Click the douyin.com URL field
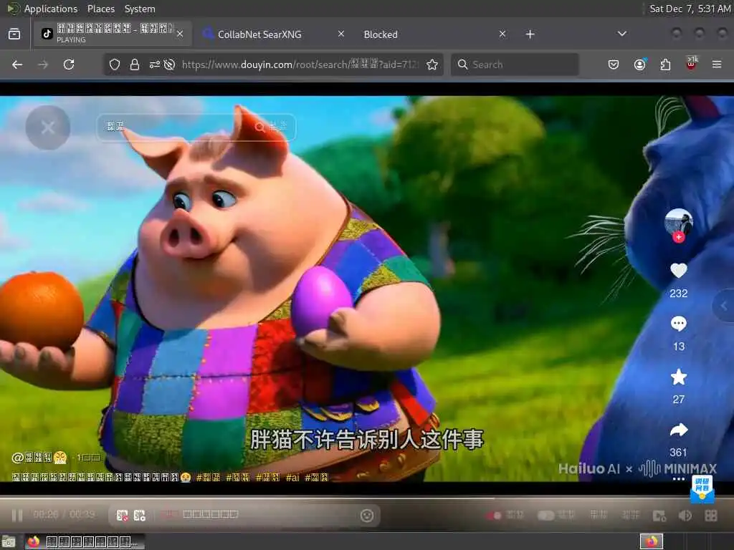The image size is (734, 550). [300, 64]
